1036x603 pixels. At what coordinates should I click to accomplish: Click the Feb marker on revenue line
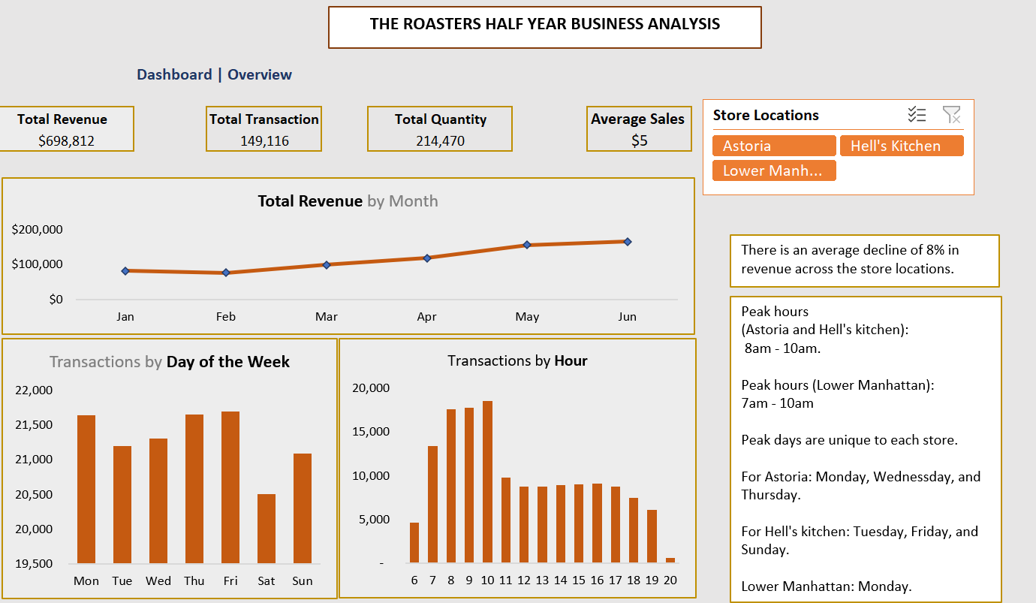click(x=225, y=273)
